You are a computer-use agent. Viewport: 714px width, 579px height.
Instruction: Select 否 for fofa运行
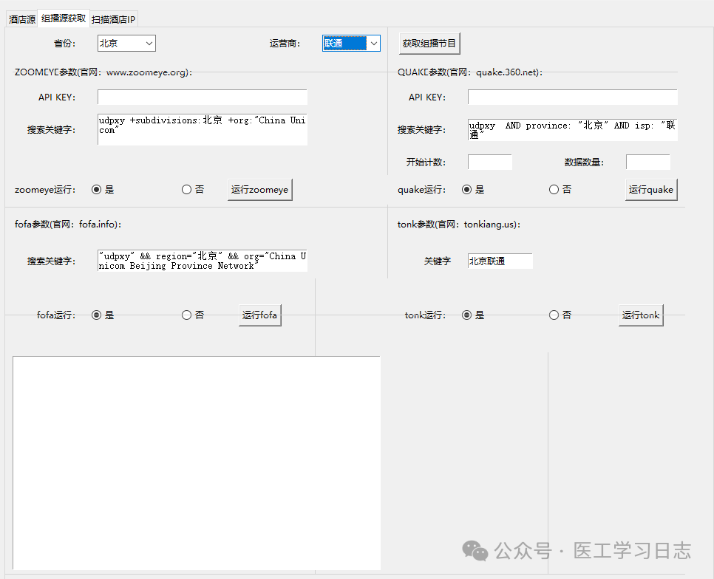coord(185,315)
